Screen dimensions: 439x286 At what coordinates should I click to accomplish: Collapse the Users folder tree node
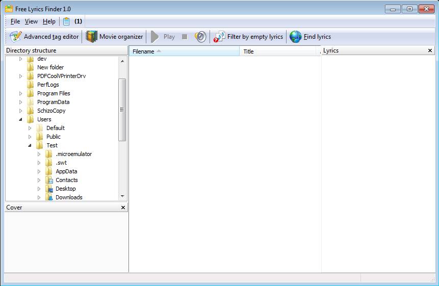pos(21,119)
